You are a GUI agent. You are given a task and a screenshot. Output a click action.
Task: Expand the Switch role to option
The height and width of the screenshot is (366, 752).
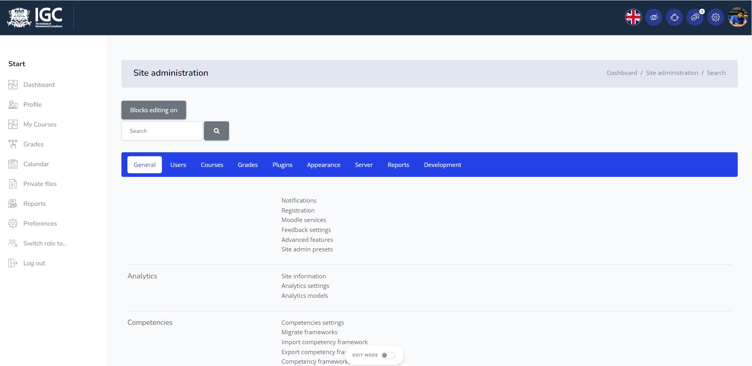pos(45,243)
